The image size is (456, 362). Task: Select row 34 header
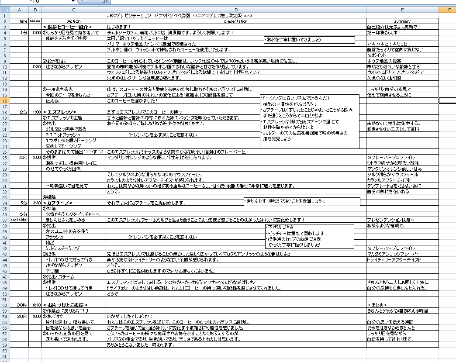5,203
